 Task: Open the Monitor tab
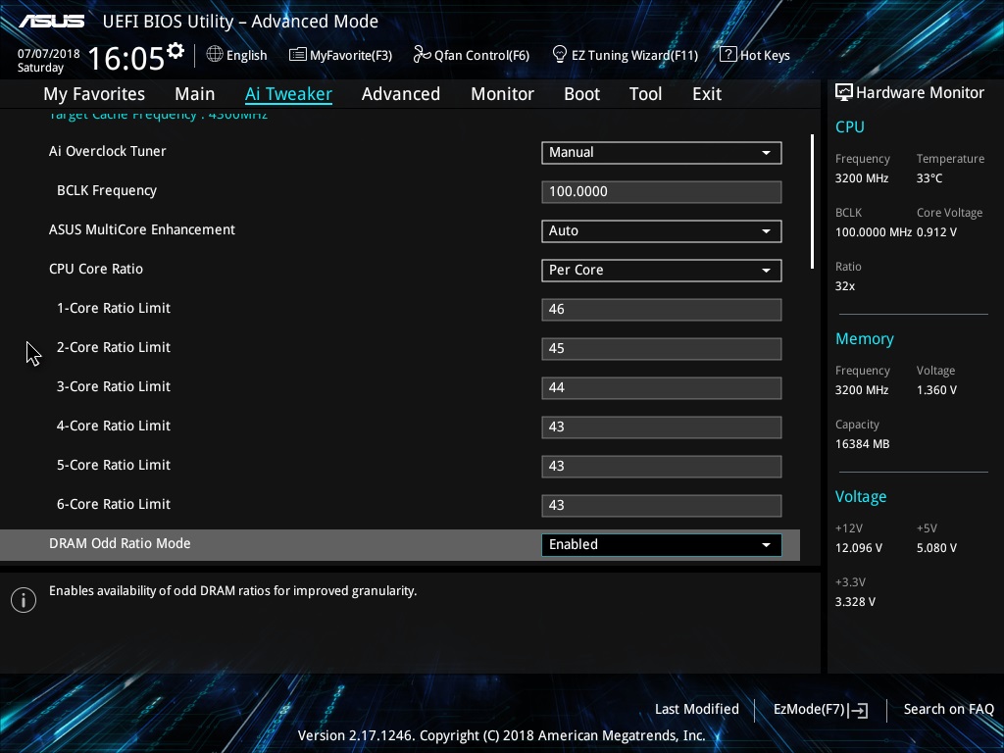[503, 94]
